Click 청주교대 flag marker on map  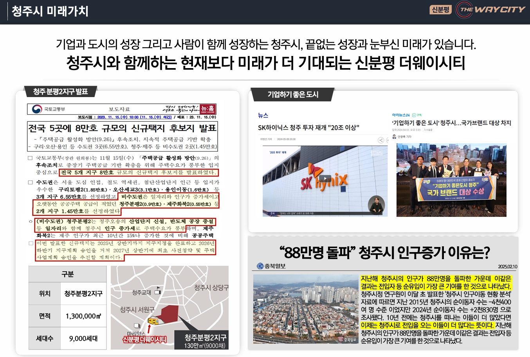[158, 291]
